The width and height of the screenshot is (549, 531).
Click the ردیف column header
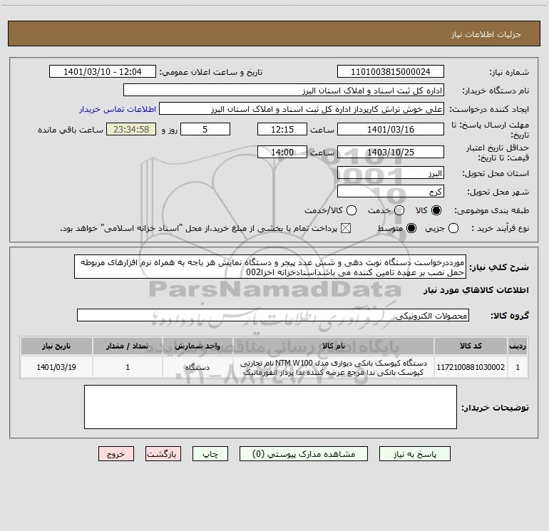[x=518, y=346]
